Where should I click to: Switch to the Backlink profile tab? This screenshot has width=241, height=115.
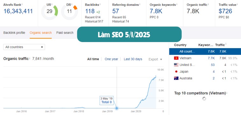coord(14,33)
